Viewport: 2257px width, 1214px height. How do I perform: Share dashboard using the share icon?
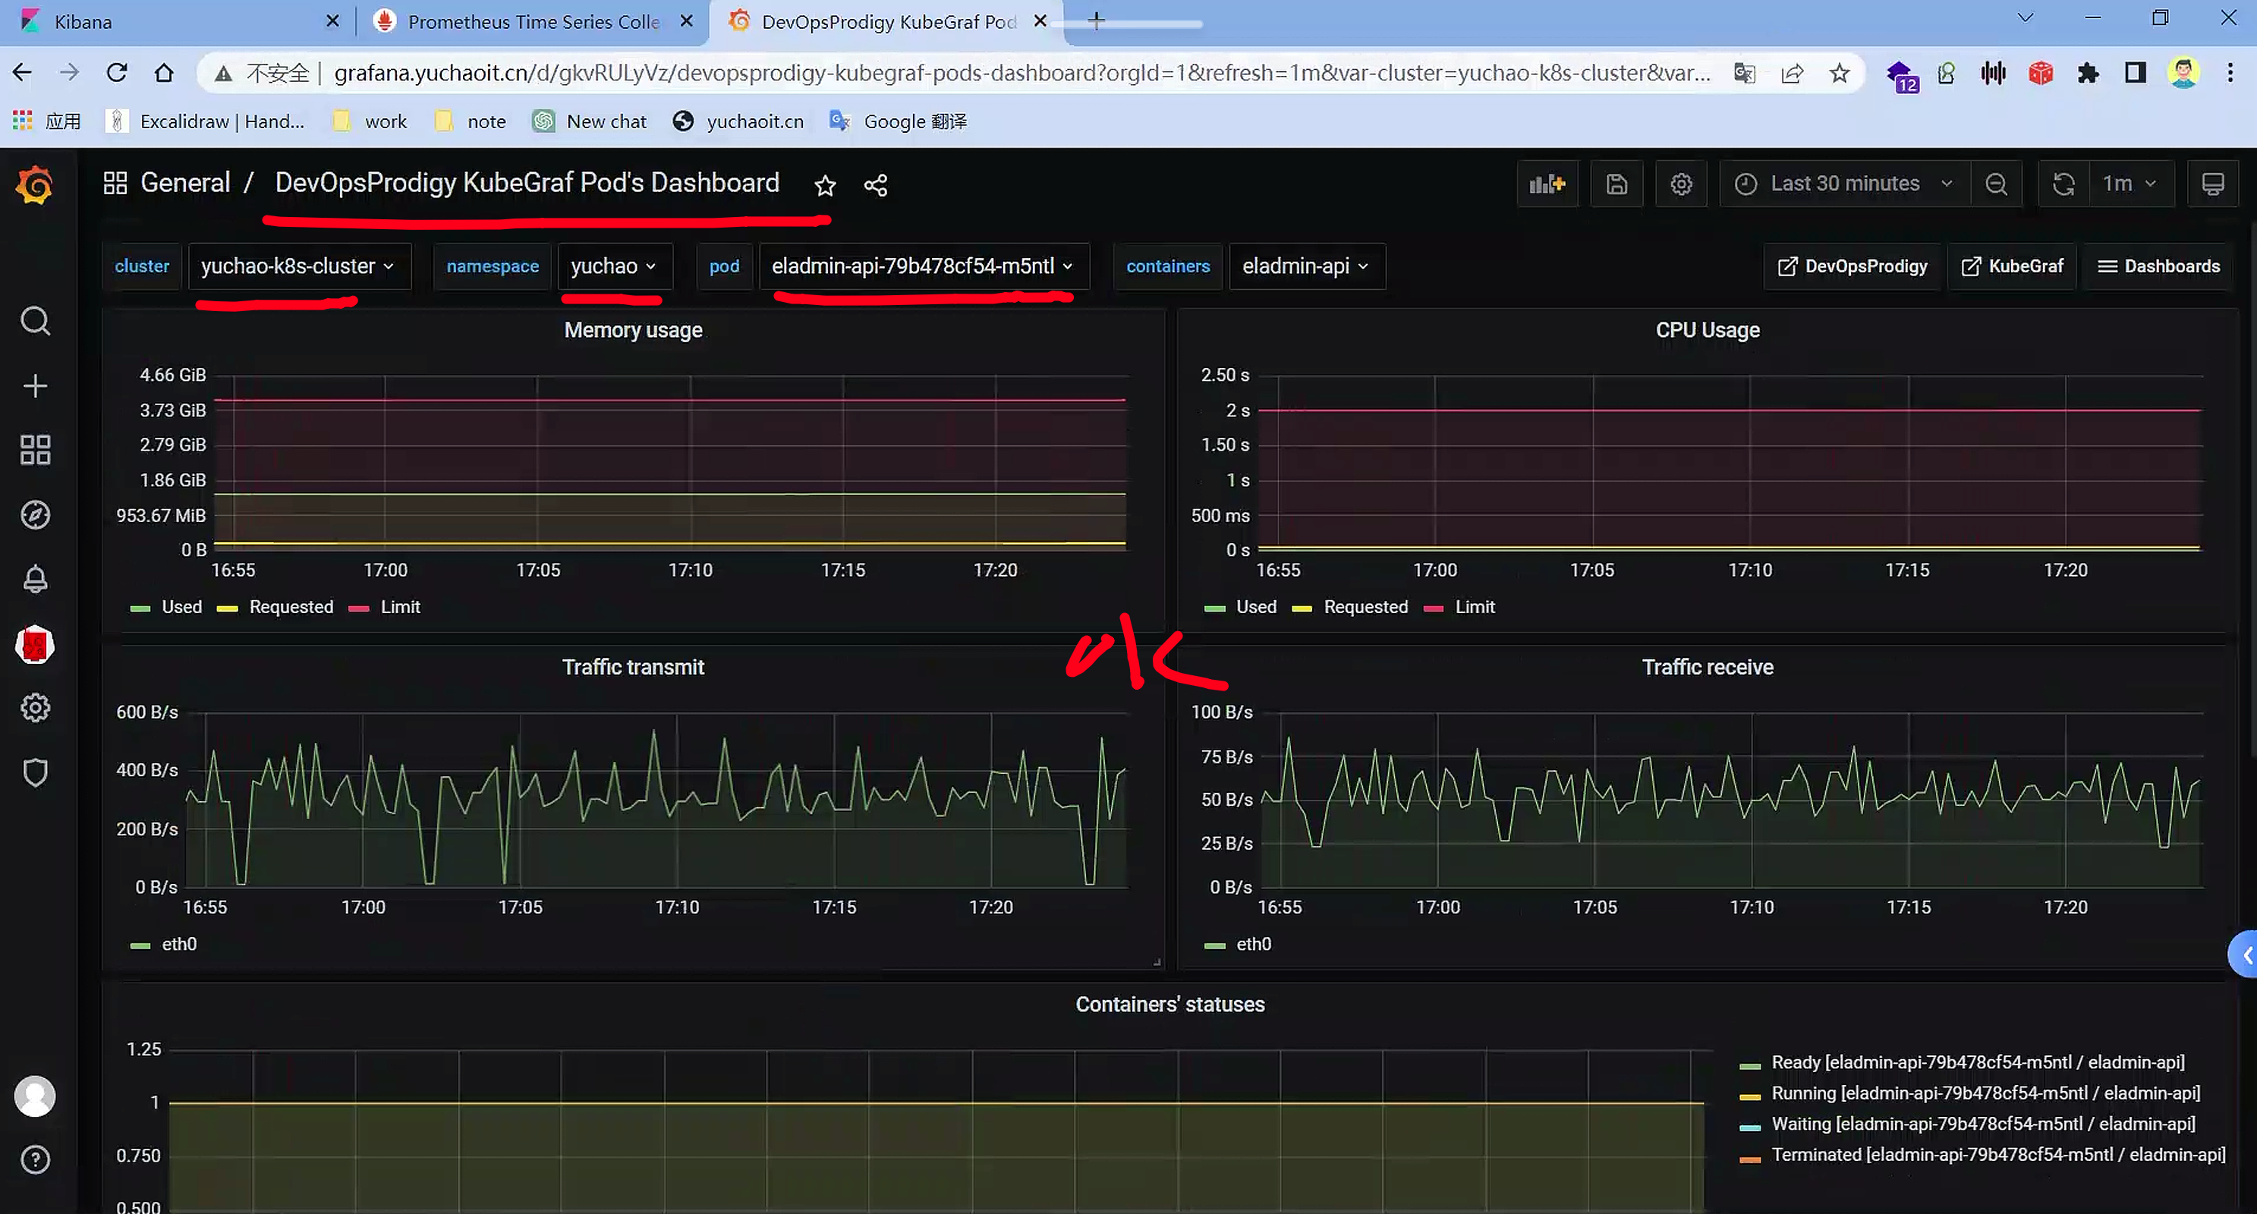tap(875, 186)
